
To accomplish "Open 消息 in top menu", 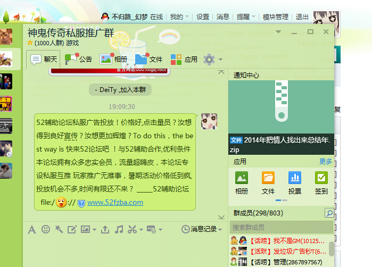I will tap(222, 17).
